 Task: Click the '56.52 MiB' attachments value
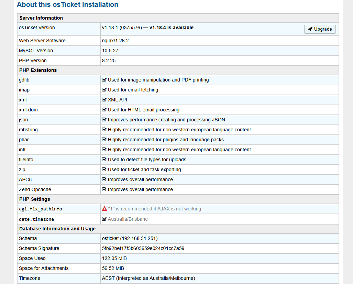pos(113,268)
